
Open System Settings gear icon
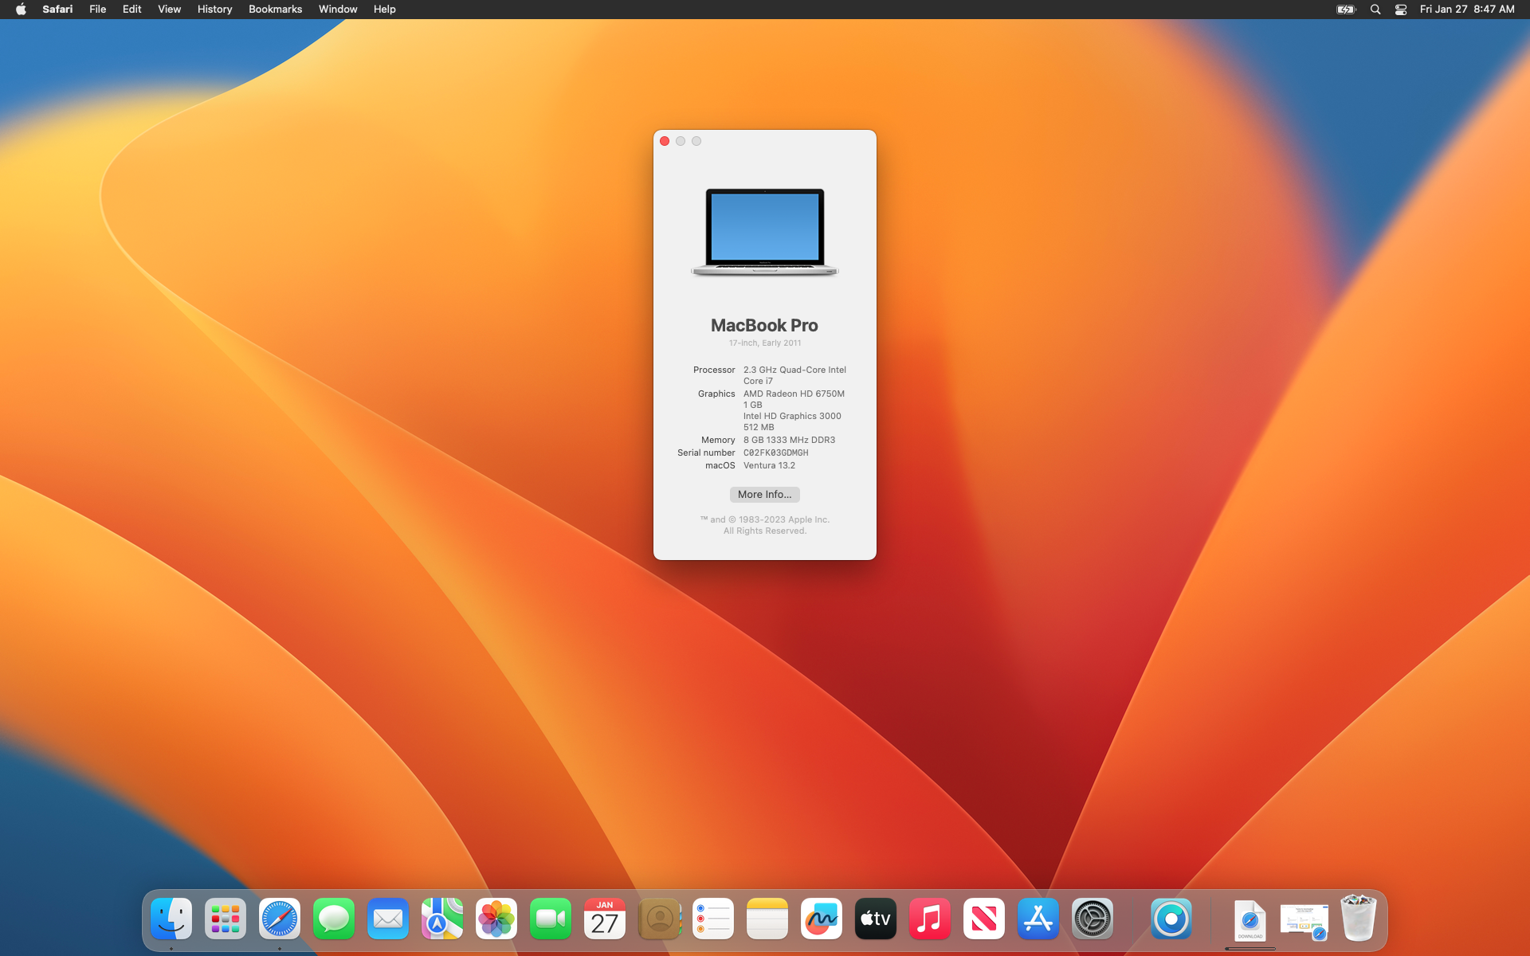click(x=1093, y=919)
